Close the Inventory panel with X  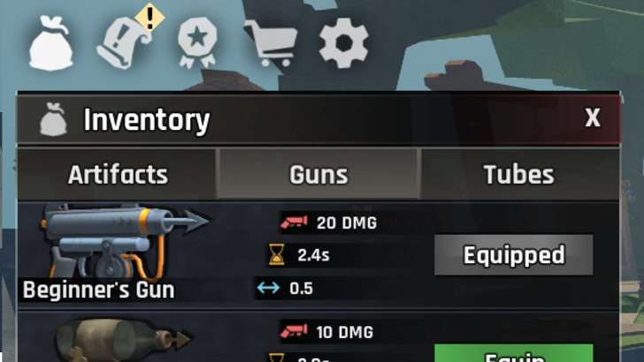[593, 118]
